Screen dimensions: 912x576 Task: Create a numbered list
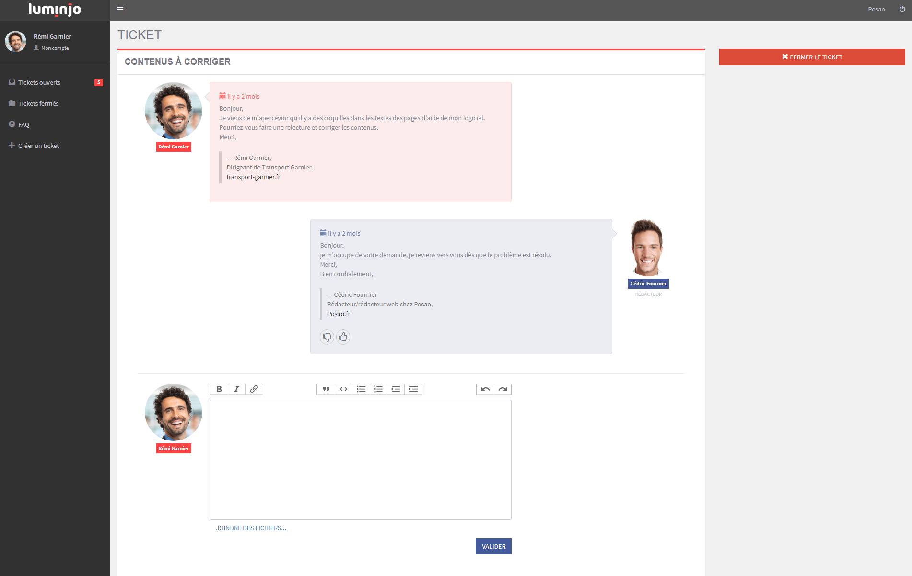pos(378,389)
